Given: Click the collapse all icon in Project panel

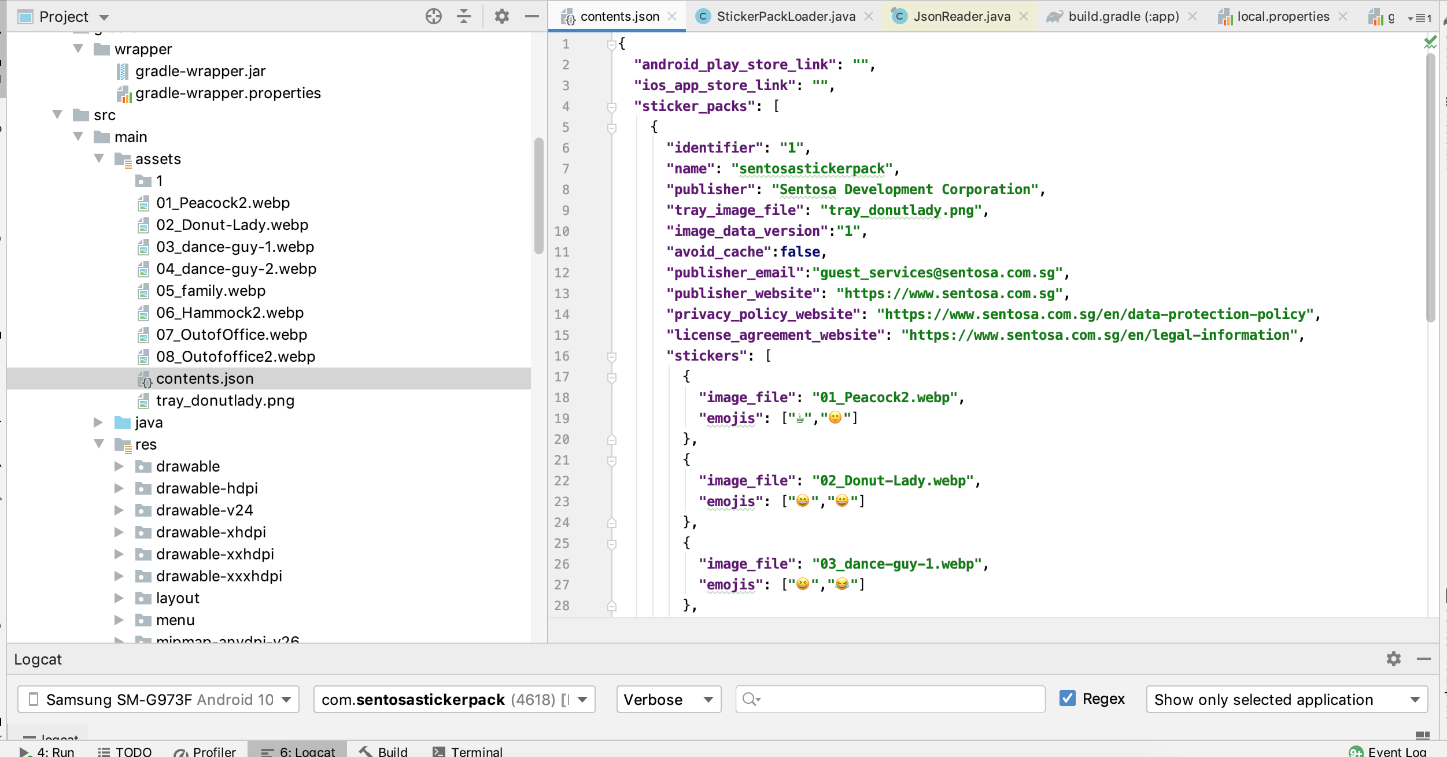Looking at the screenshot, I should (464, 16).
